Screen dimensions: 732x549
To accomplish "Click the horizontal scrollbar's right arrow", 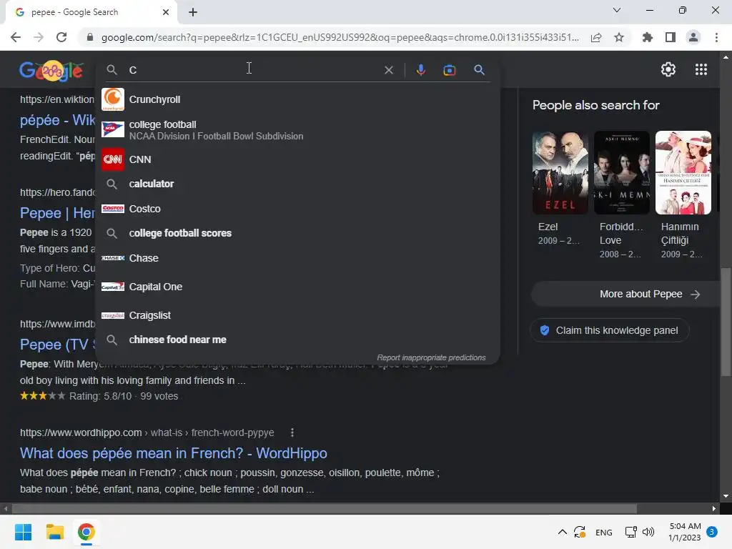I will pos(714,508).
